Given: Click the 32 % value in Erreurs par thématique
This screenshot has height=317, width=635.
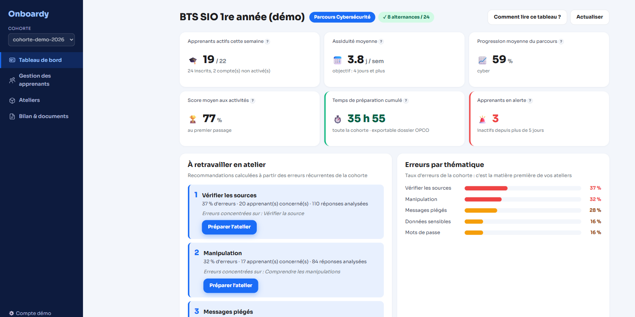Looking at the screenshot, I should point(595,199).
